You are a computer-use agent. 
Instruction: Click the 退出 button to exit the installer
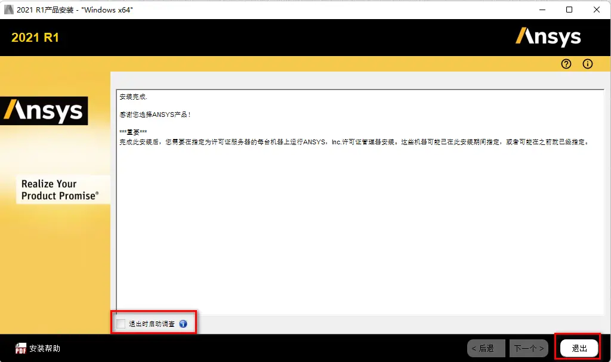click(x=579, y=348)
